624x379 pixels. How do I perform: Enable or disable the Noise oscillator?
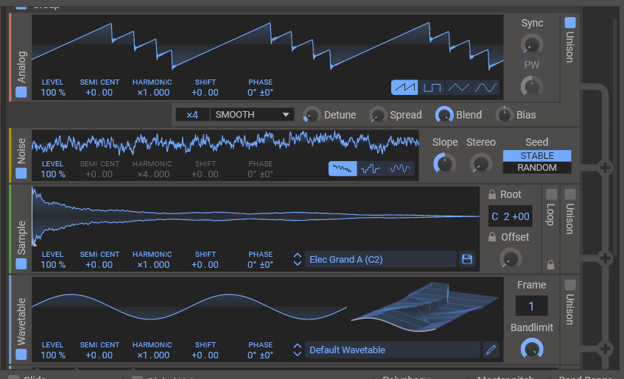21,174
